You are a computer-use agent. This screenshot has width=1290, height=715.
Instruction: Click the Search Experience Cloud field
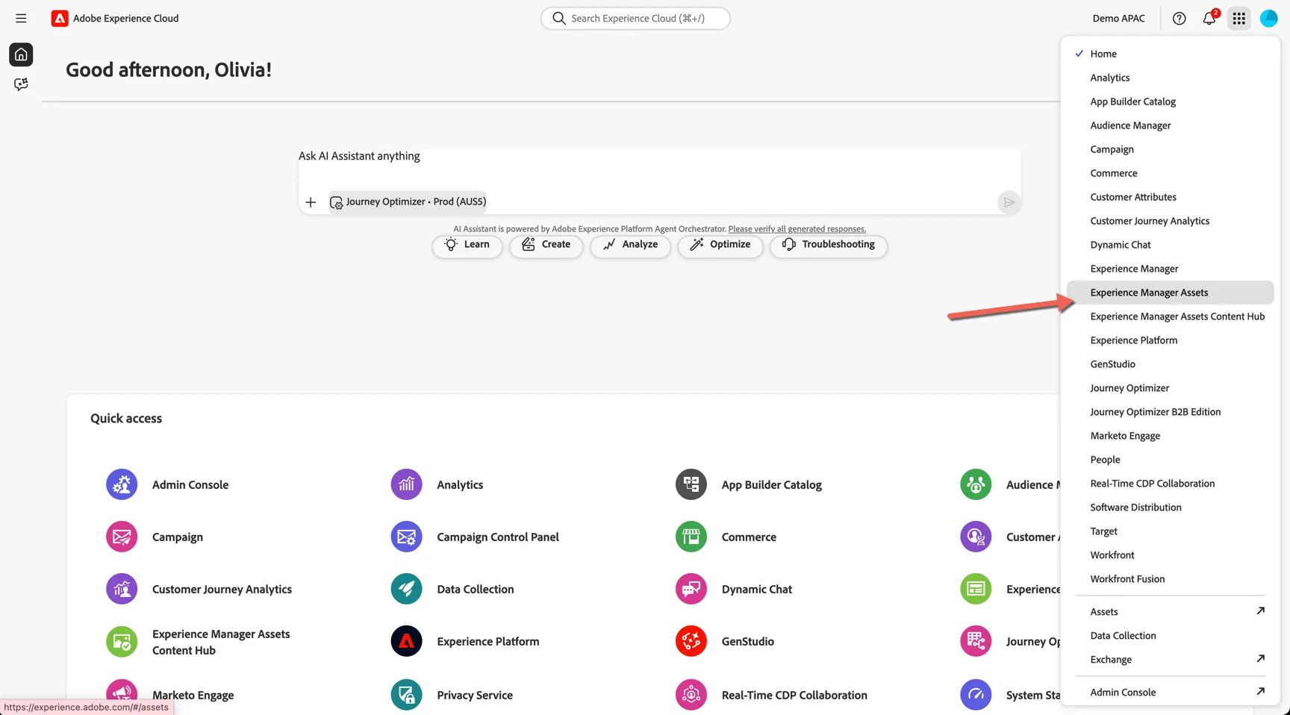pos(635,19)
